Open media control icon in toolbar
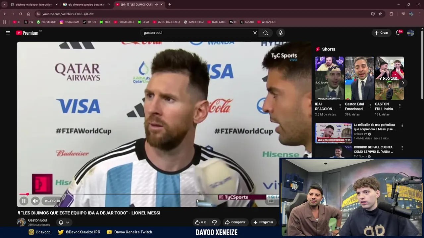Viewport: 424px width, 238px height. tap(403, 14)
